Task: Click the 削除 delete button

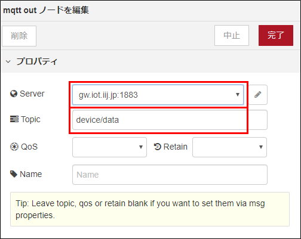Action: (19, 36)
